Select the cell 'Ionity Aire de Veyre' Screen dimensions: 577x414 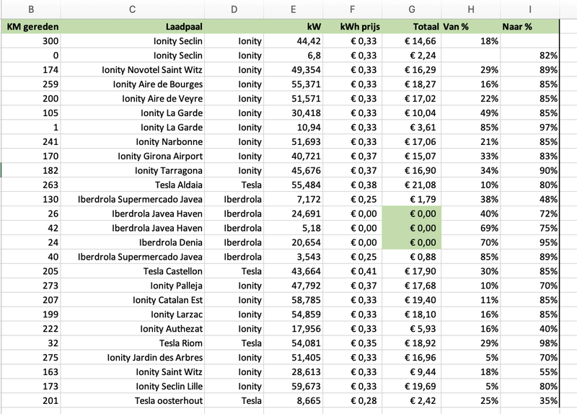coord(133,98)
